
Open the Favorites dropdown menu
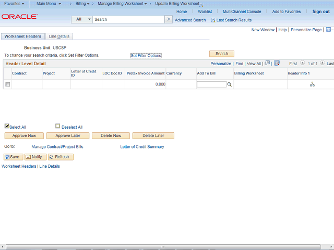[x=14, y=4]
